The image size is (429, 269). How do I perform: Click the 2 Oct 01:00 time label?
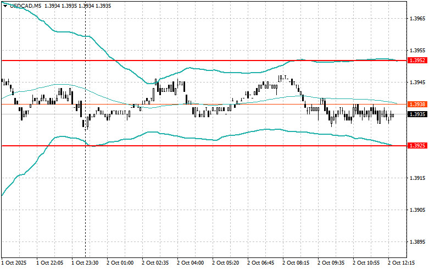click(120, 263)
